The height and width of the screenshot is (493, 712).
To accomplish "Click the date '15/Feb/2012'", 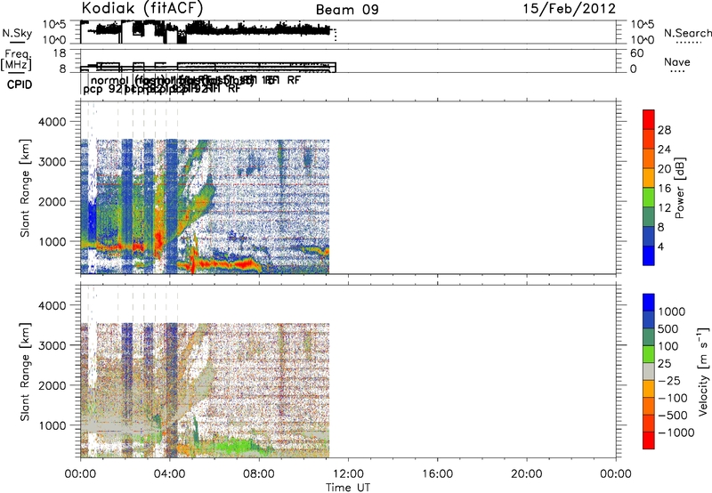I will 569,9.
